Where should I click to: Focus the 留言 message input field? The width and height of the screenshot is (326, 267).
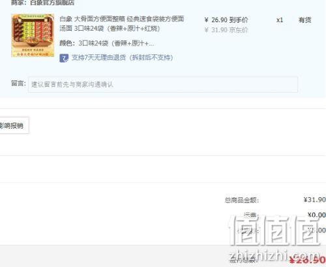pyautogui.click(x=163, y=84)
